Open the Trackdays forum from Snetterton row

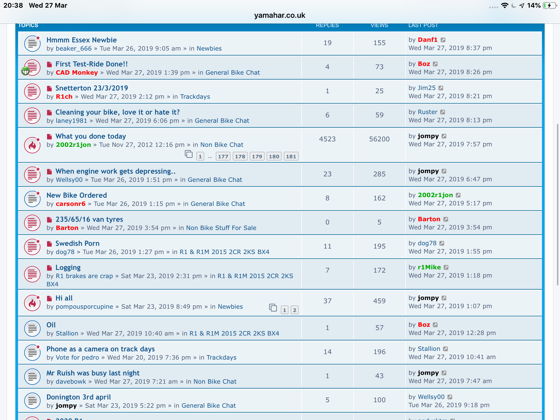pos(195,97)
